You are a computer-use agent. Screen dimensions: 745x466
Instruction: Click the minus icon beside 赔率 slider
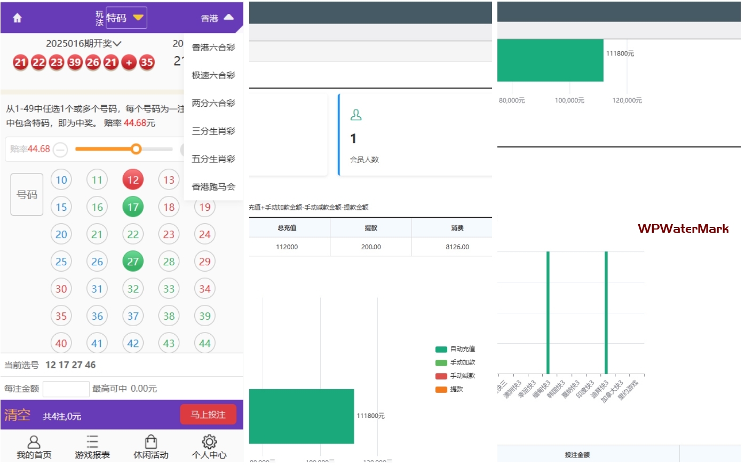[x=61, y=150]
